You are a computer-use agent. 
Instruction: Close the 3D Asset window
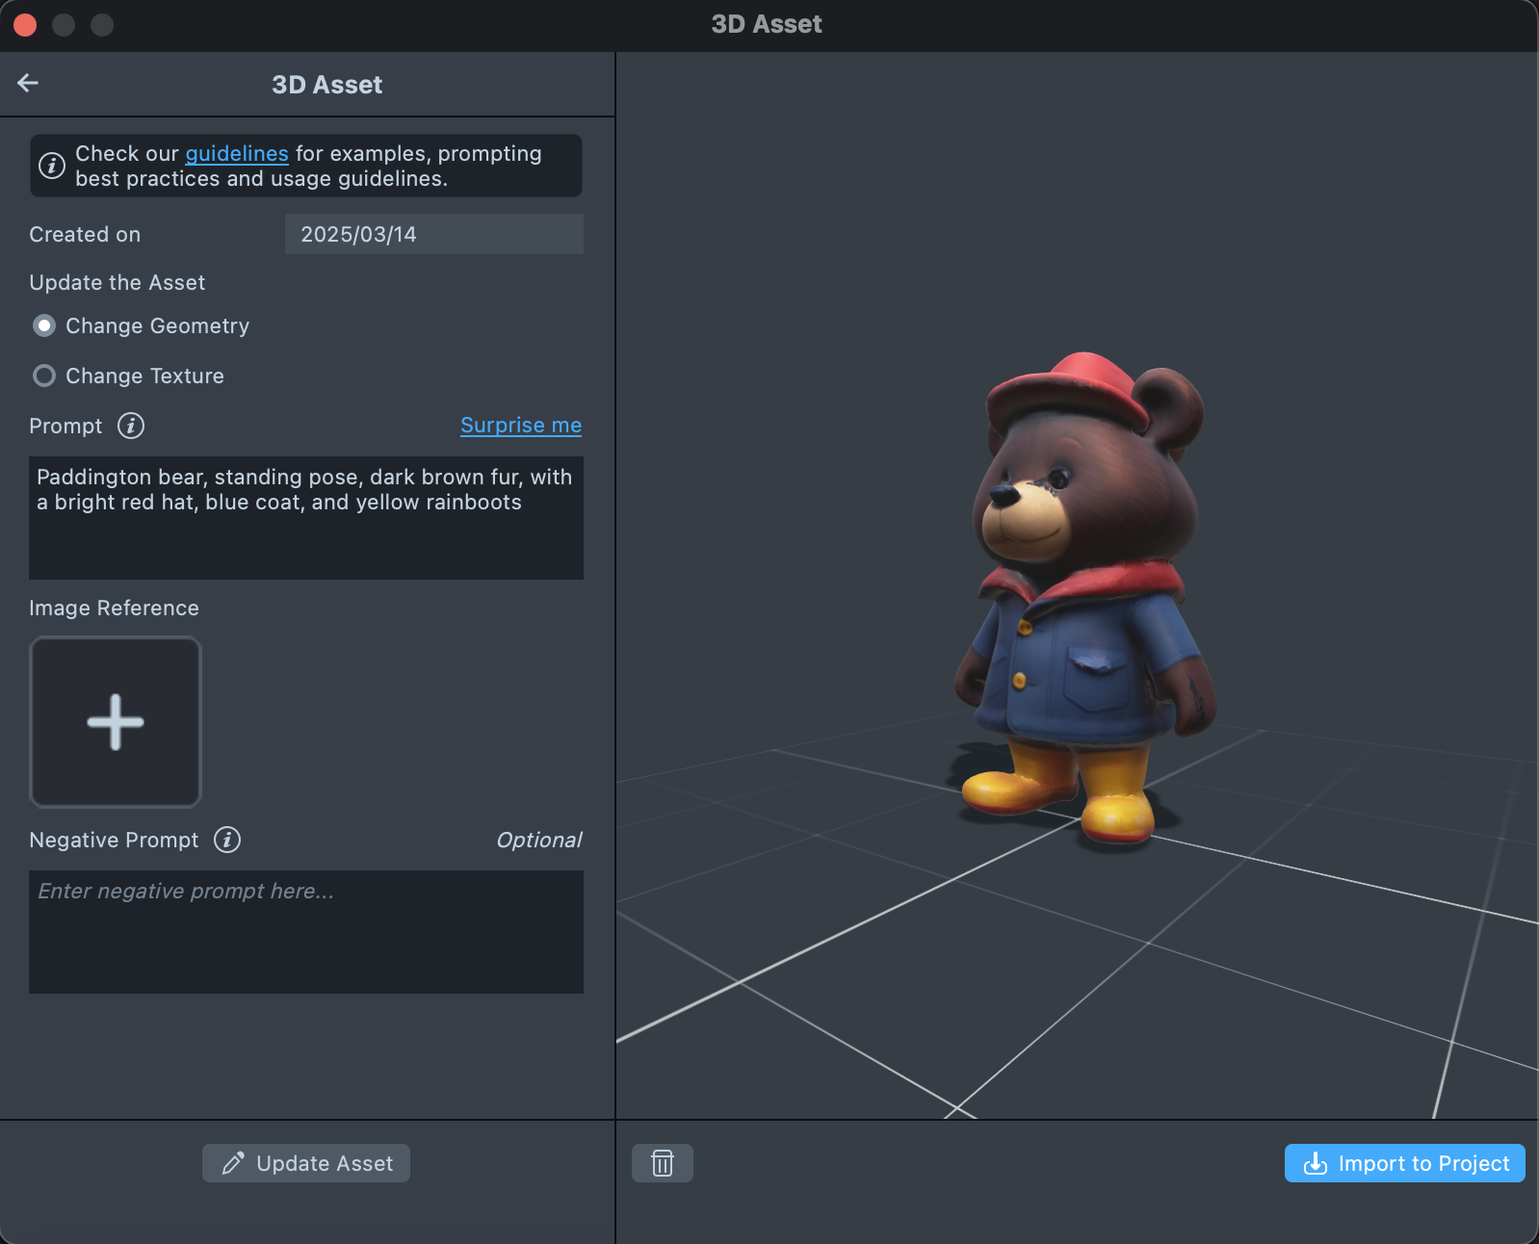[x=25, y=25]
